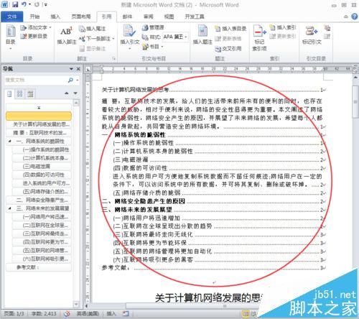Click the document vertical scrollbar thumb
Screen dimensions: 359x319
point(355,101)
